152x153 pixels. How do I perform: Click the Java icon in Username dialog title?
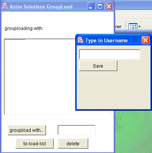pos(81,40)
